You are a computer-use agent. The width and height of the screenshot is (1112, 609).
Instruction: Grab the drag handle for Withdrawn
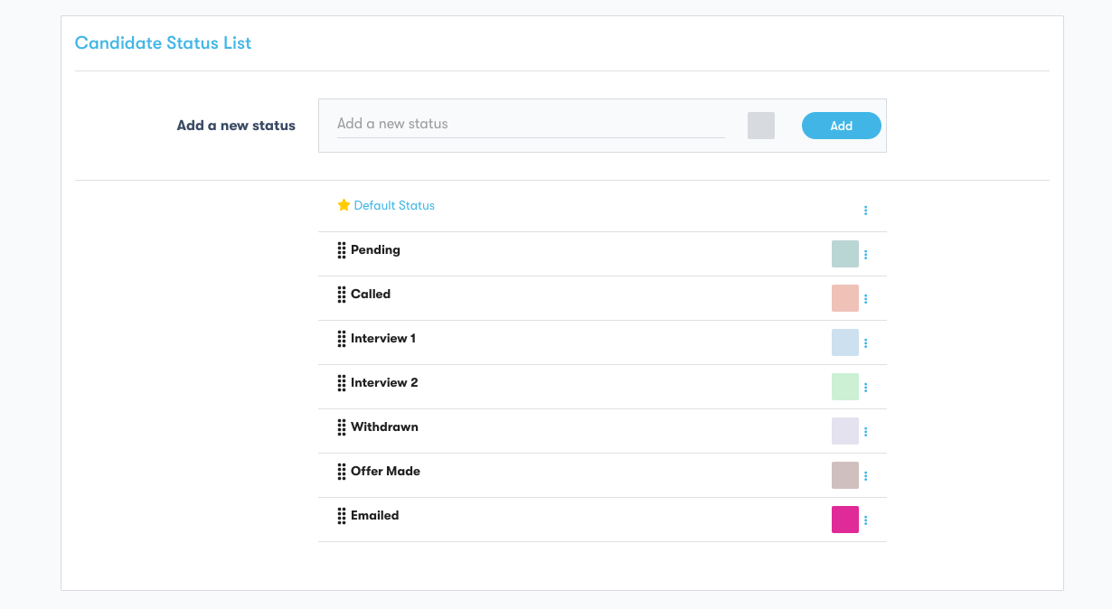pos(342,427)
